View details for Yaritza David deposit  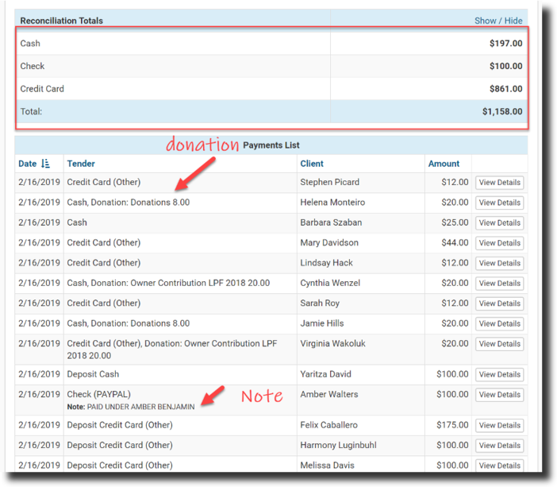499,374
